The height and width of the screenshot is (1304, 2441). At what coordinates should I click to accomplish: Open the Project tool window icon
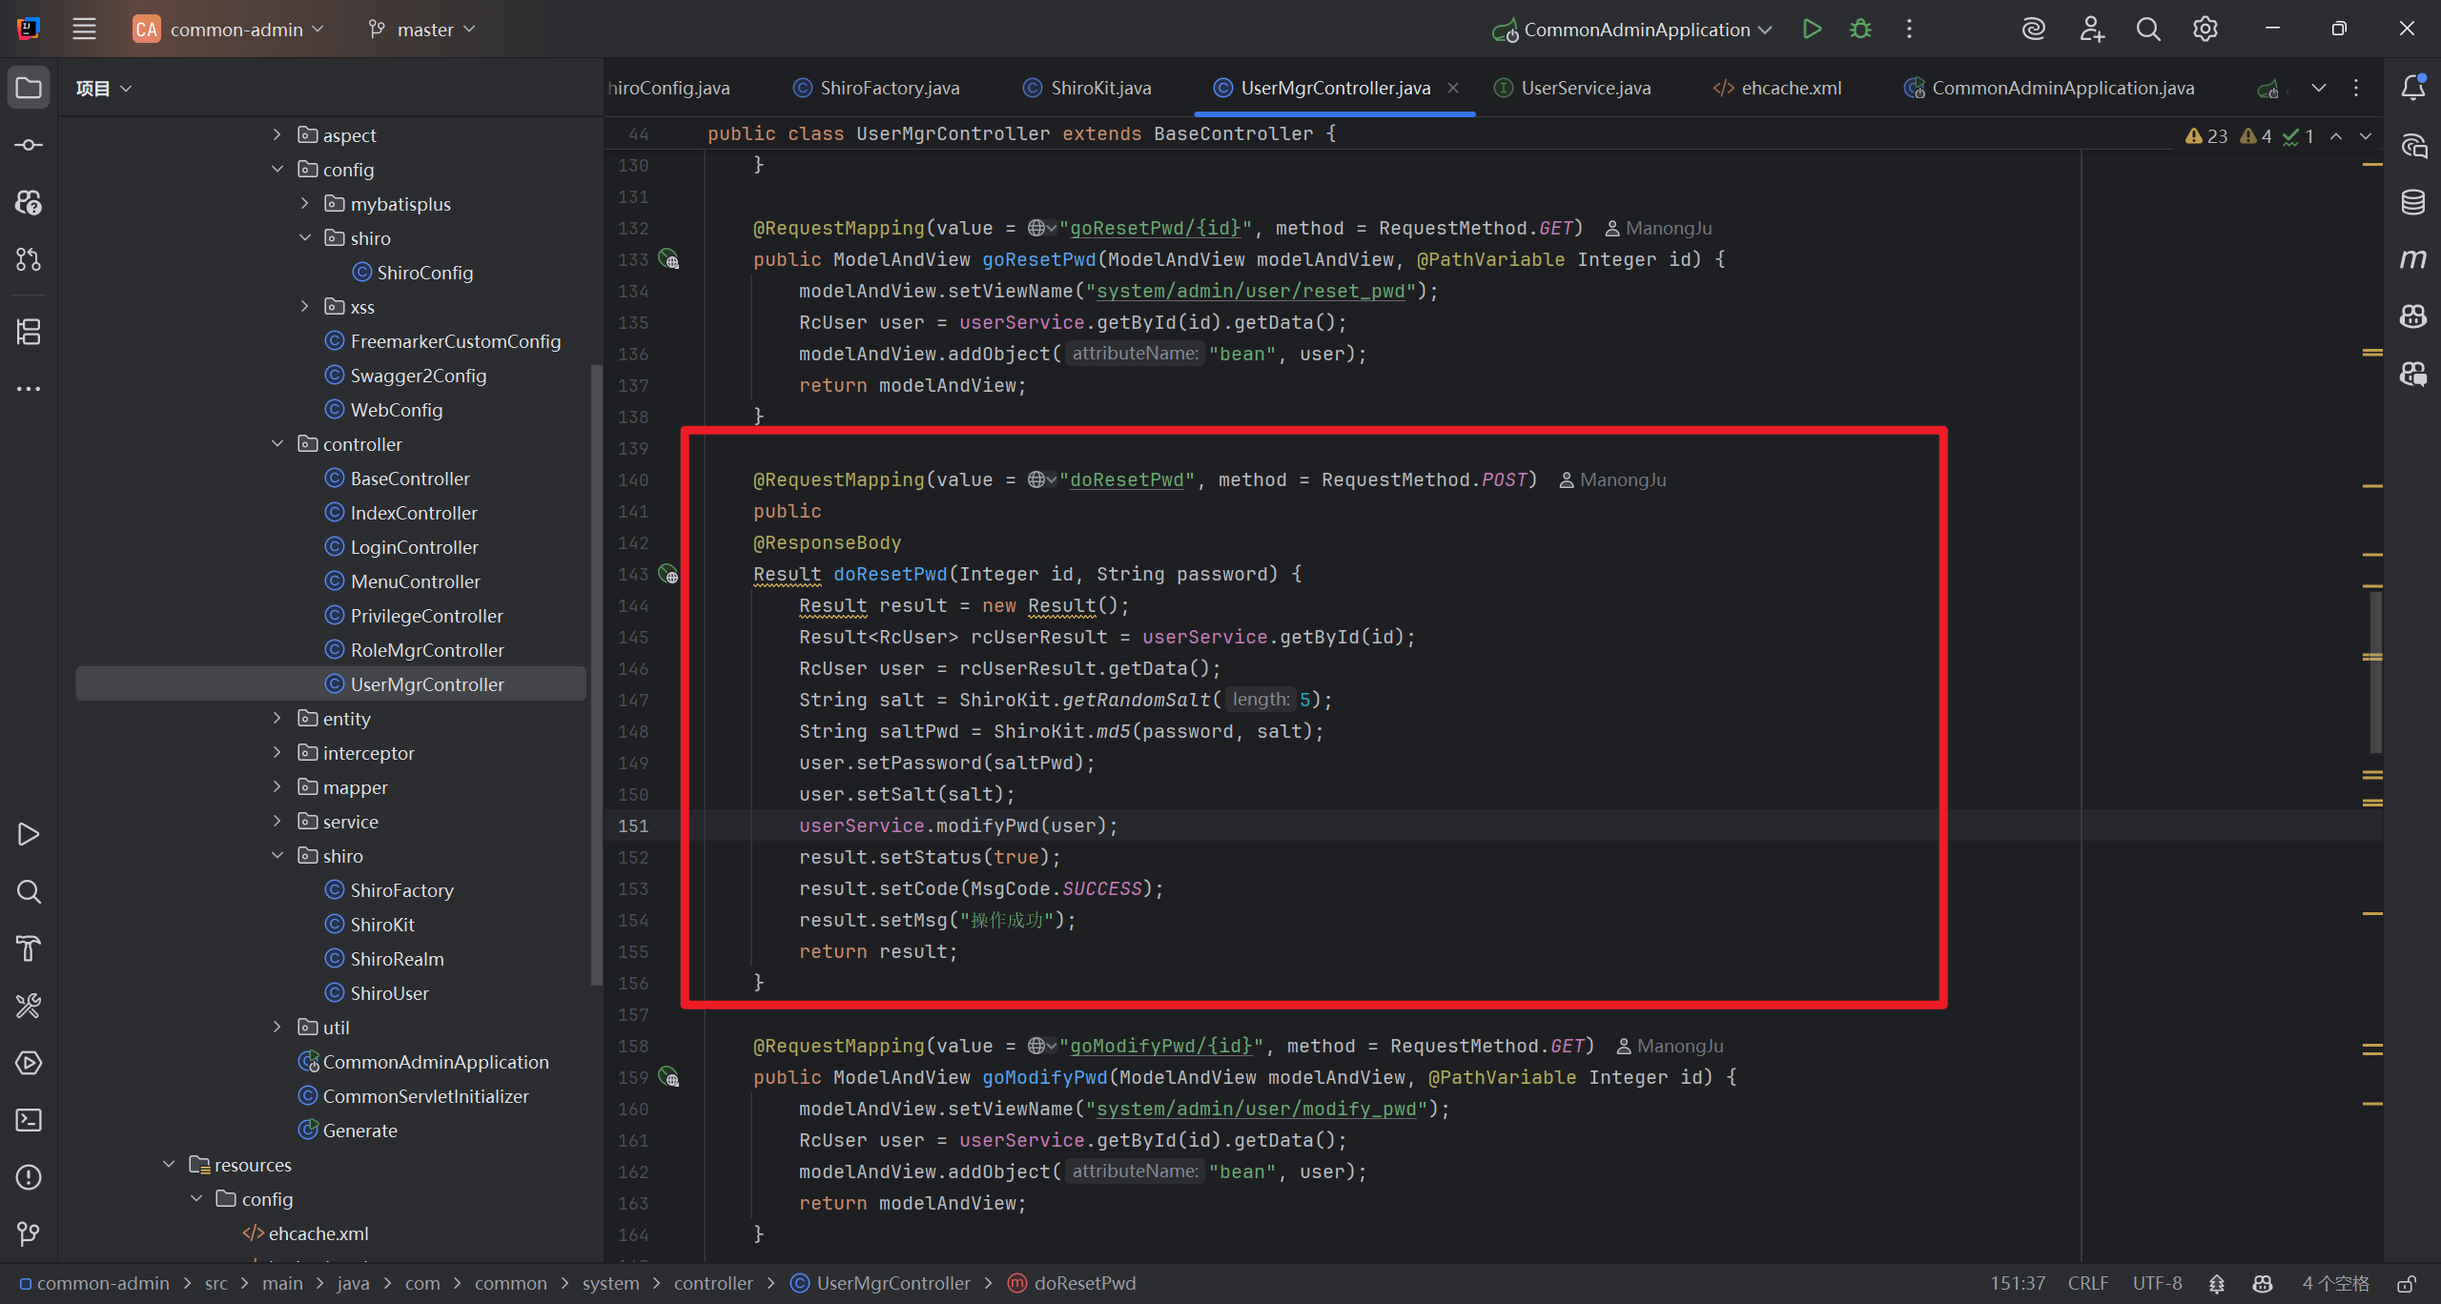pos(29,88)
